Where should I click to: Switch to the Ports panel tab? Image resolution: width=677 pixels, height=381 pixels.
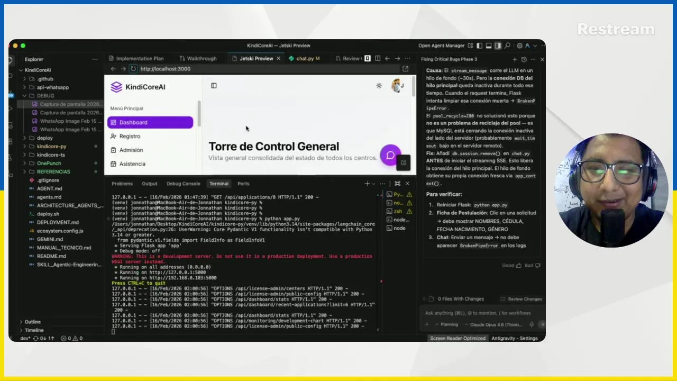[243, 184]
